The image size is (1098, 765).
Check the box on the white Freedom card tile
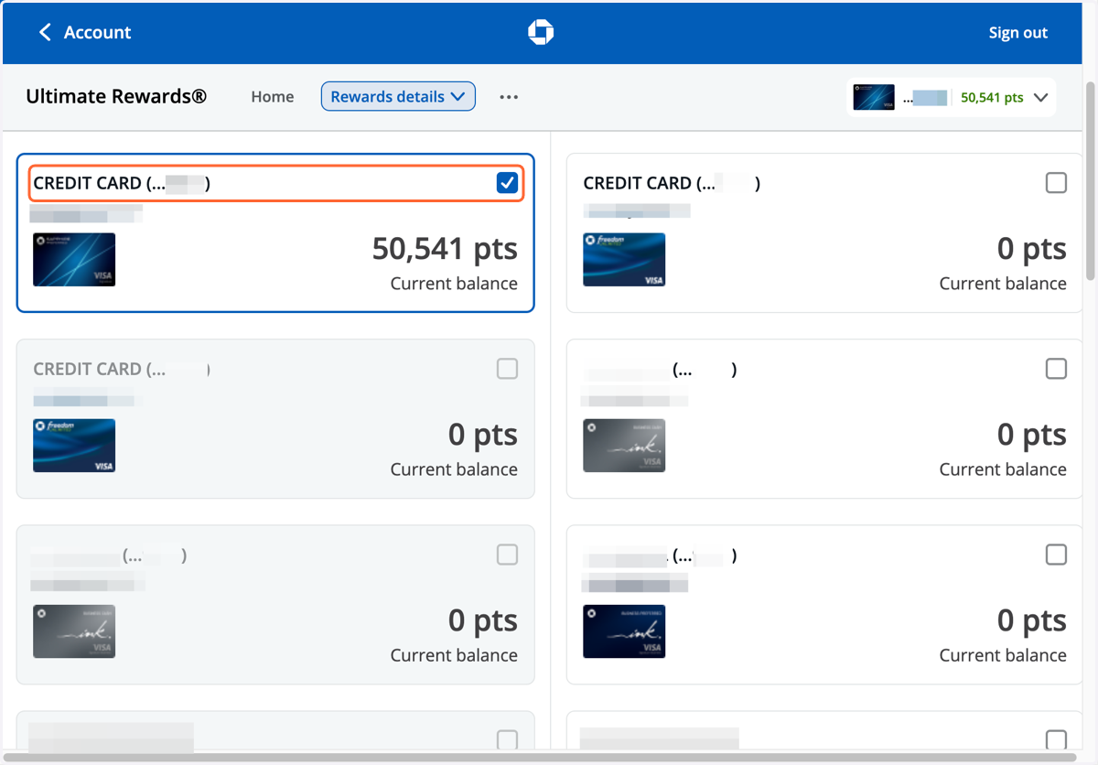[1056, 183]
